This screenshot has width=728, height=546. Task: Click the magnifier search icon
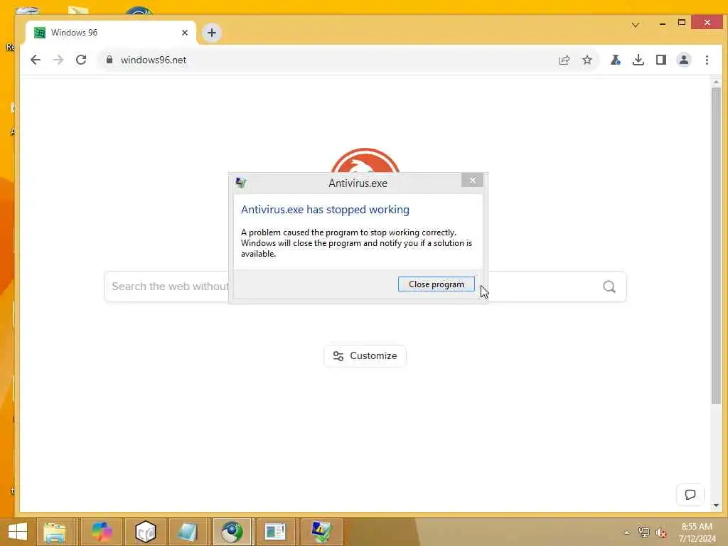(609, 287)
